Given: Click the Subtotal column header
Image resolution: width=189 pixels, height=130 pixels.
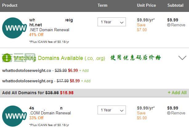Looking at the screenshot, I should 175,5.
